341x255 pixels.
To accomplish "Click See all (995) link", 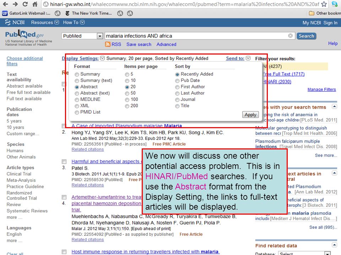I will tap(323, 227).
